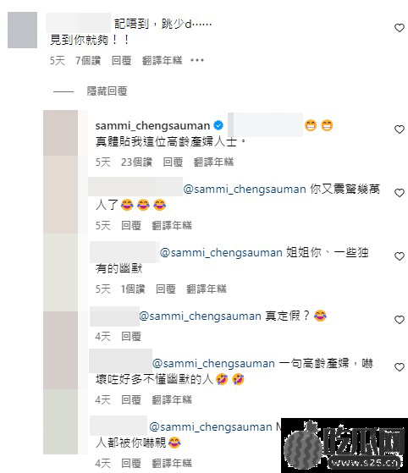408x473 pixels.
Task: Open the @sammi_chengsauman mention in '真定假' reply
Action: [201, 316]
